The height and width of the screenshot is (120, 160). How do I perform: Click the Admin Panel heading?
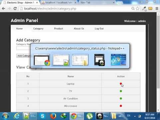tap(24, 21)
